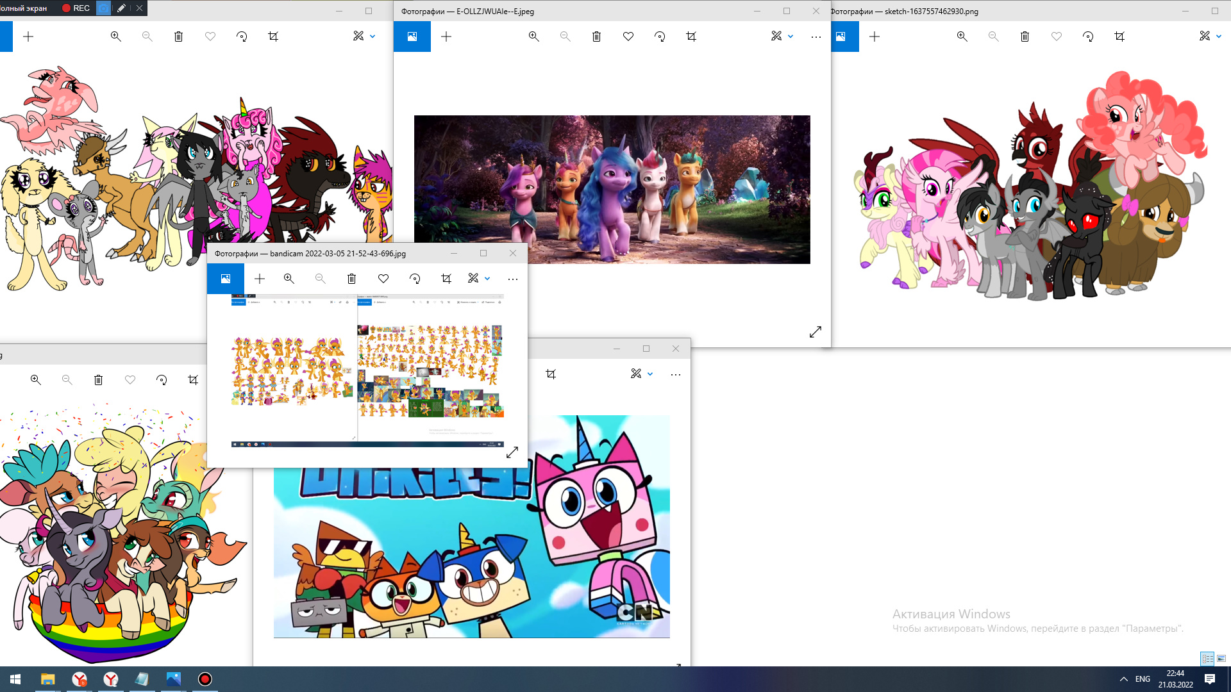Switch the ENG input language indicator

click(x=1143, y=679)
